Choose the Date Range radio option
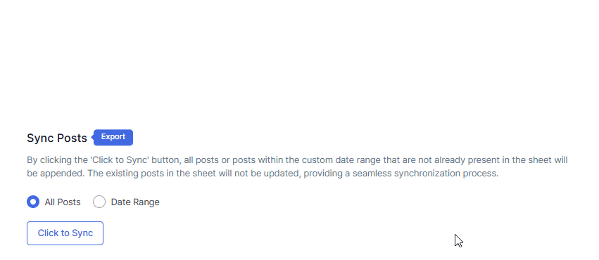 click(x=99, y=202)
